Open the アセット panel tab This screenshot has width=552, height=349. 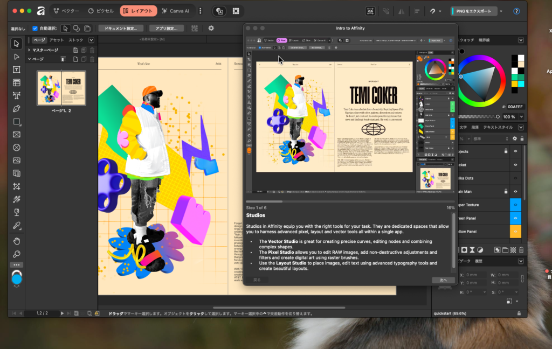click(56, 40)
